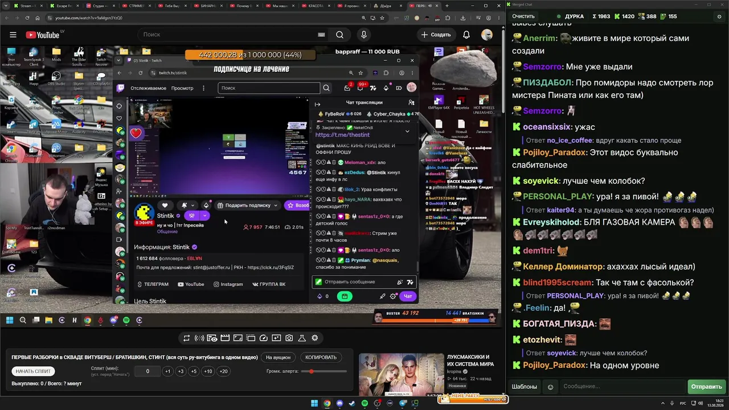Start YouTube voice search with microphone
The width and height of the screenshot is (729, 410).
[x=364, y=35]
